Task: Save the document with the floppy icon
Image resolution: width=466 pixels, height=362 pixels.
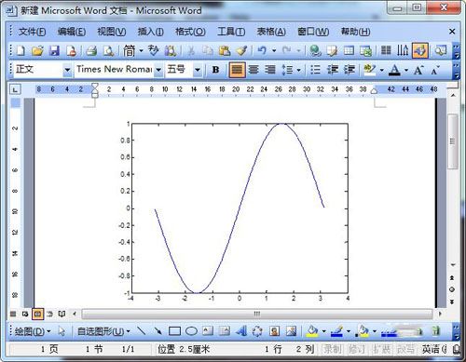Action: coord(54,50)
